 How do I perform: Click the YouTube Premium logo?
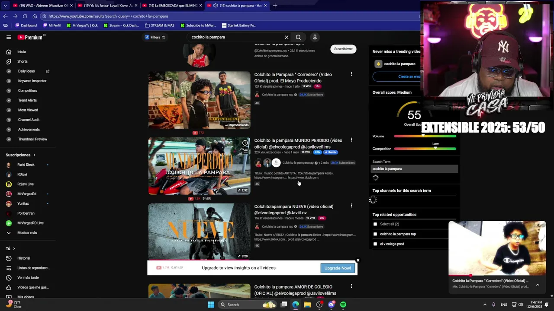pyautogui.click(x=30, y=37)
